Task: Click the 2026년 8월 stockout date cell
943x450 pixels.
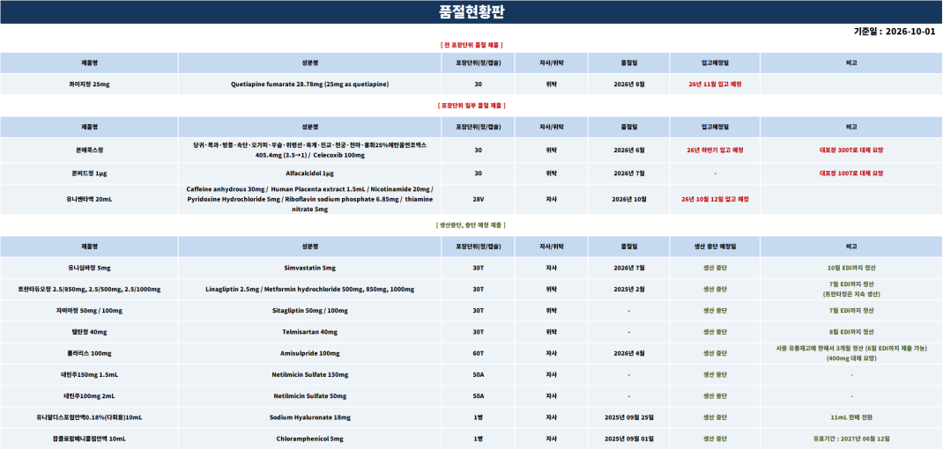Action: coord(629,85)
